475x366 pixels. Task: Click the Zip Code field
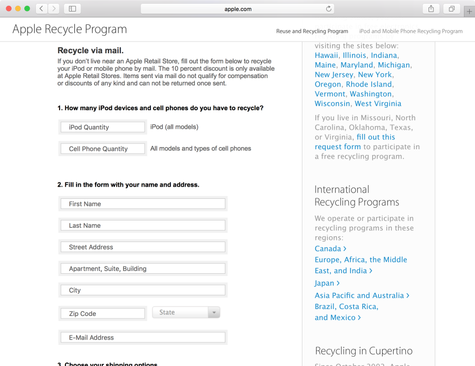coord(103,313)
